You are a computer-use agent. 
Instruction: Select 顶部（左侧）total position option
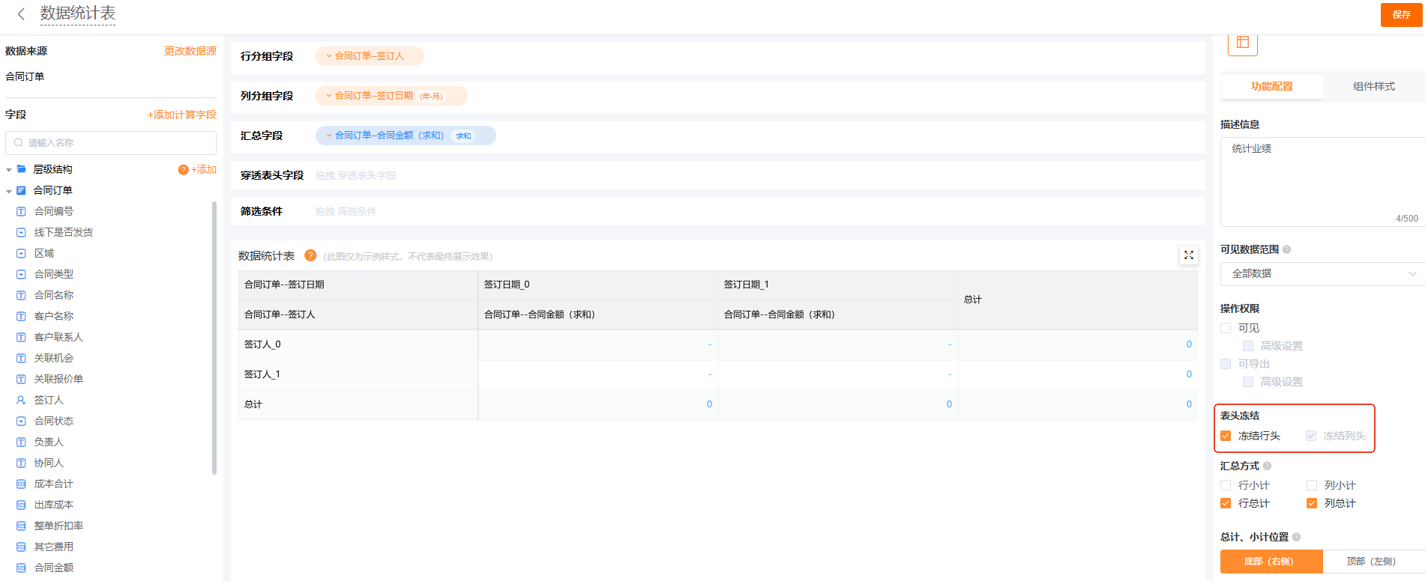pyautogui.click(x=1370, y=562)
